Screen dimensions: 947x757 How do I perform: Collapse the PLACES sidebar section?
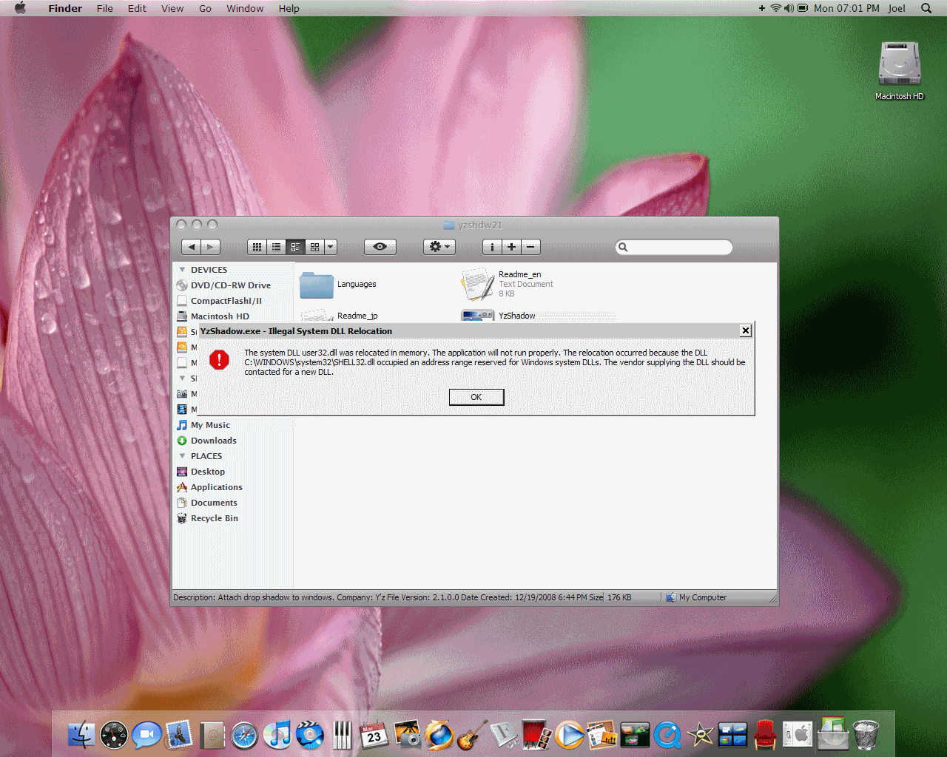click(182, 456)
